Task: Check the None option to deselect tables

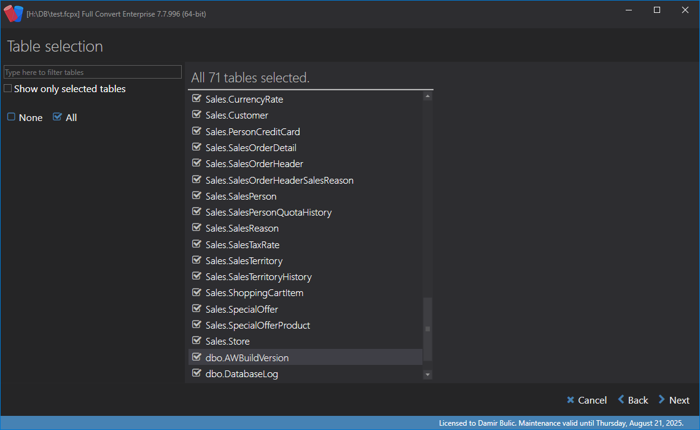Action: [12, 117]
